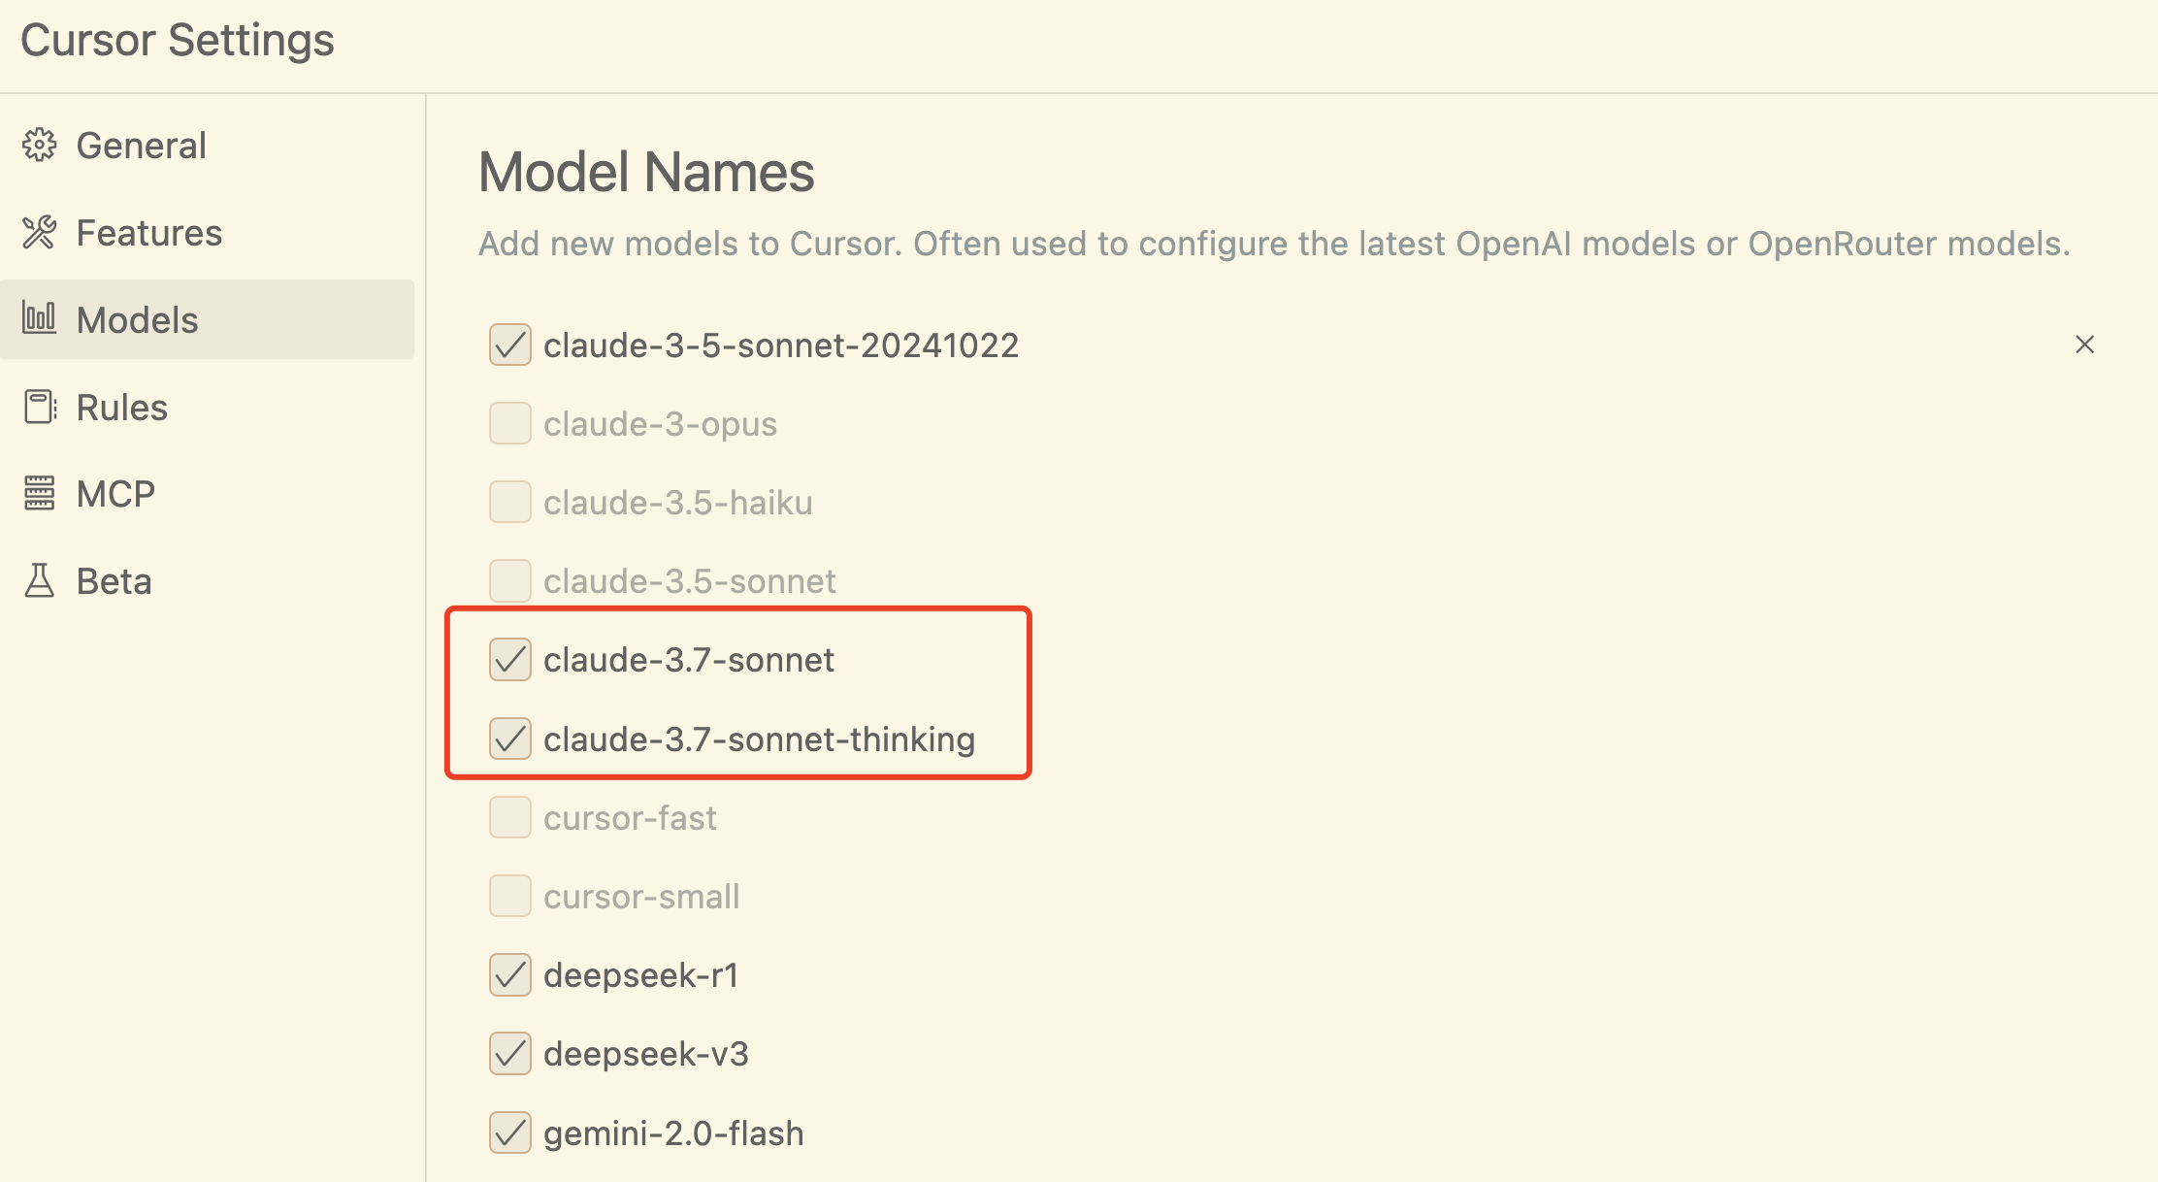Image resolution: width=2158 pixels, height=1182 pixels.
Task: Click the claude-3-5-sonnet-20241022 model name
Action: pyautogui.click(x=781, y=345)
